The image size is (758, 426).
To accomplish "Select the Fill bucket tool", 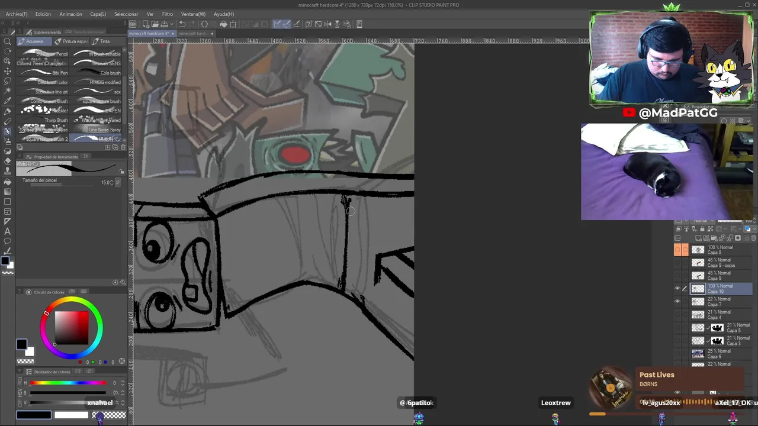I will (x=7, y=182).
